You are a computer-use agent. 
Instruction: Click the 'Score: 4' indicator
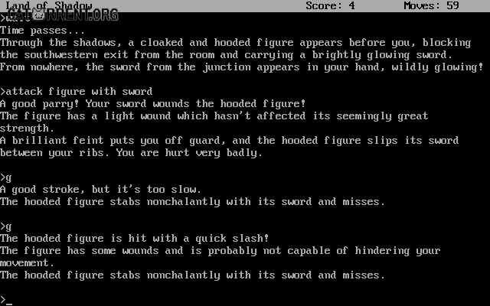tap(330, 5)
